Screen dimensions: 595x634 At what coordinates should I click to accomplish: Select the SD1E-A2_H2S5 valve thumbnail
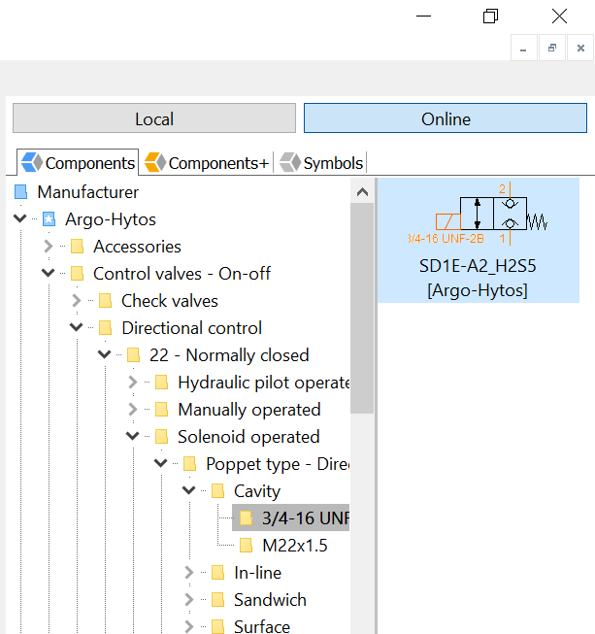pyautogui.click(x=479, y=240)
